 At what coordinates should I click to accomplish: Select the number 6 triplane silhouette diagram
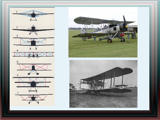(x=33, y=85)
